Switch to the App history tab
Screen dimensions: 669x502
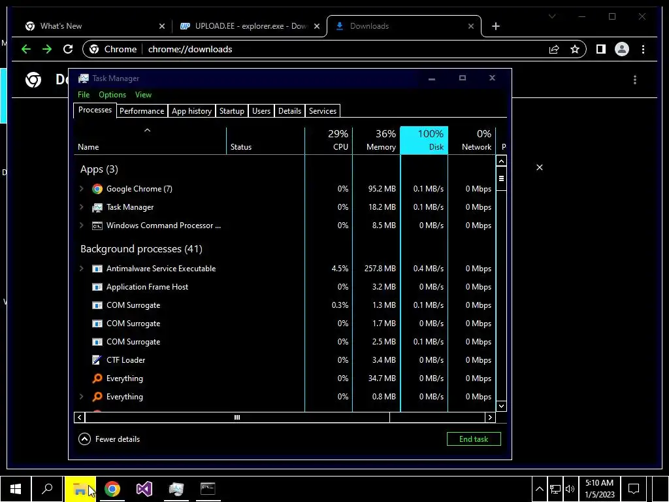coord(191,111)
